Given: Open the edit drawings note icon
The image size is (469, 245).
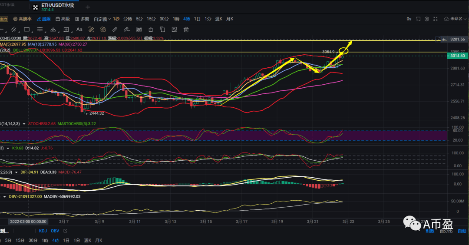Looking at the screenshot, I should click(175, 30).
